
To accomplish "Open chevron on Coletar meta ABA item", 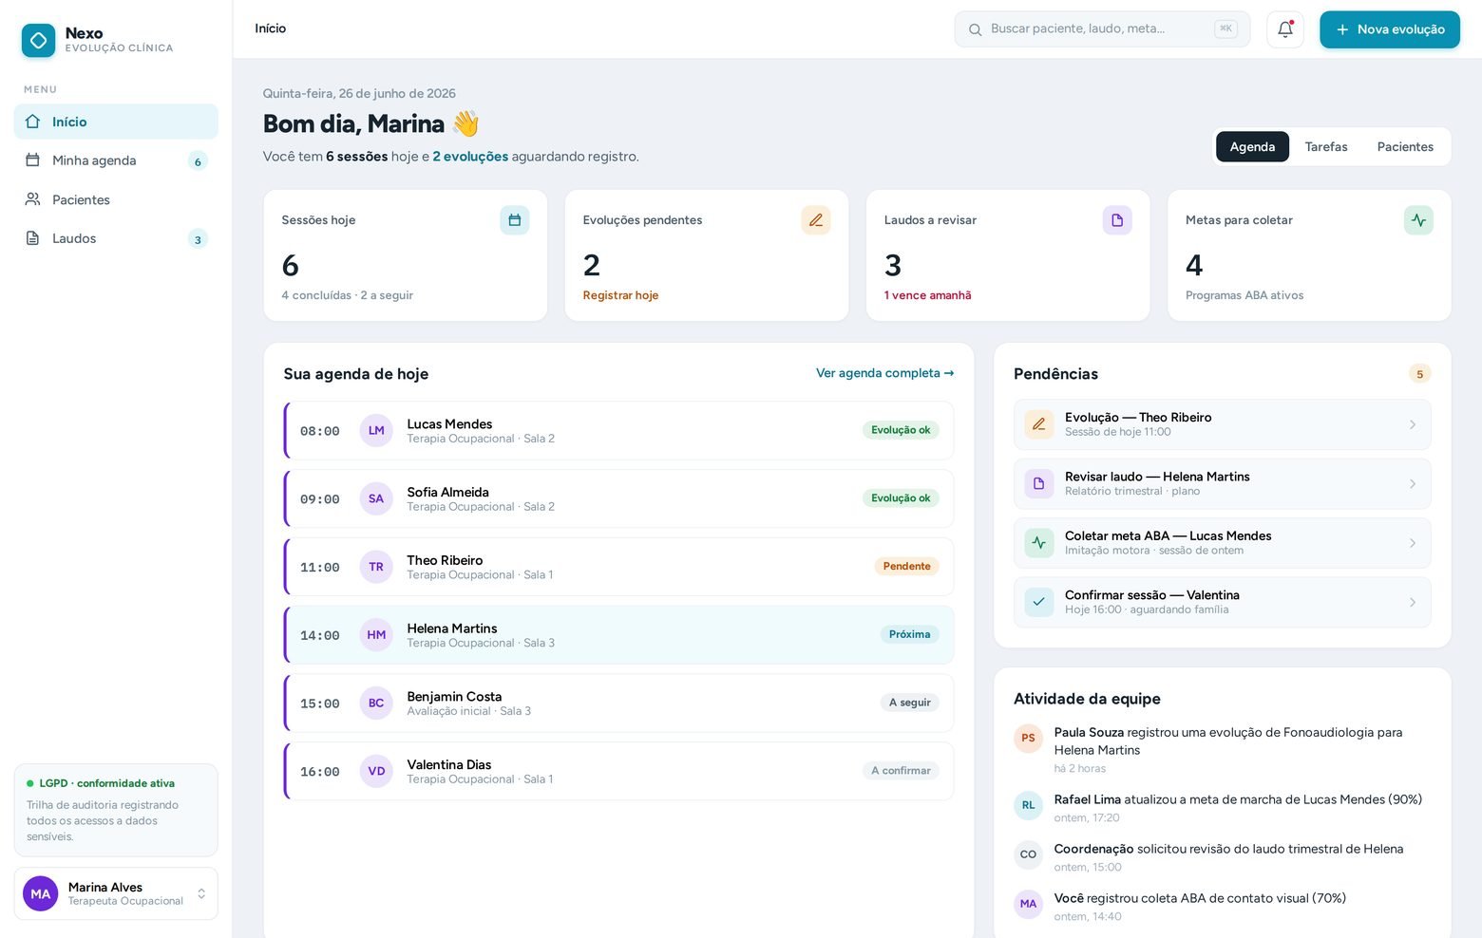I will point(1413,543).
